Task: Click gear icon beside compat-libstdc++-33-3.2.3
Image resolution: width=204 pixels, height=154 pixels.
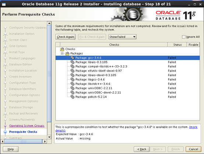Action: click(72, 66)
